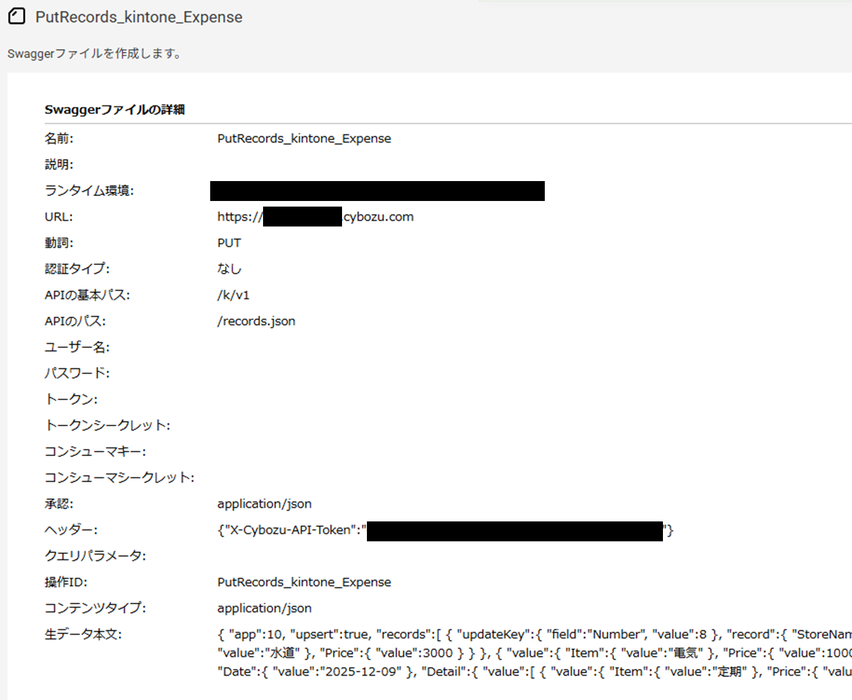Viewport: 852px width, 700px height.
Task: Click the raw body line containing "Date" 2025-12-09
Action: [534, 672]
